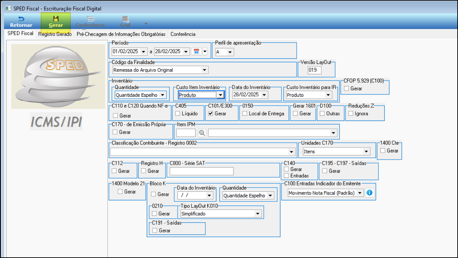Viewport: 458px width, 258px height.
Task: Open the Conferência toolbar item
Action: coord(90,21)
